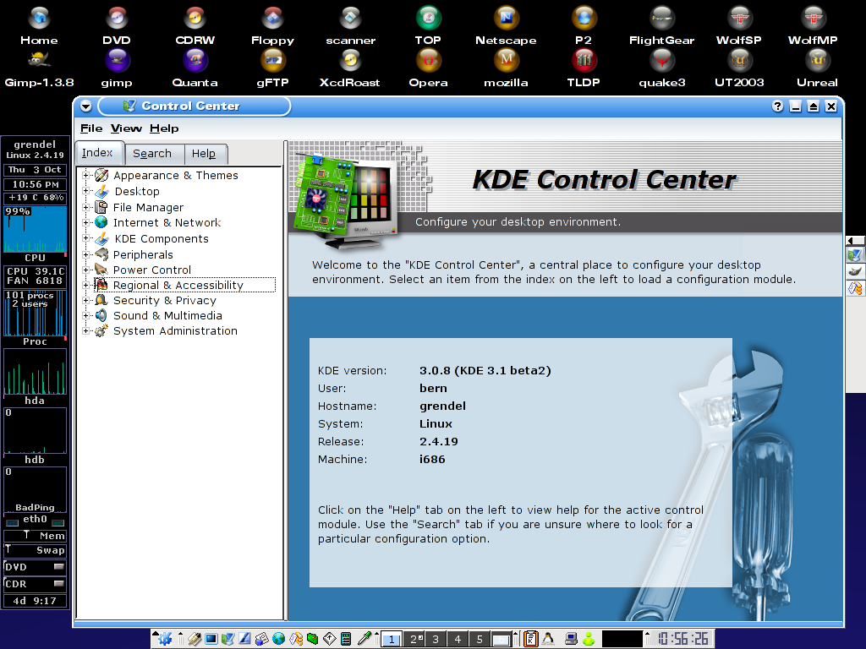Select Peripherals in the tree
866x649 pixels.
point(143,254)
